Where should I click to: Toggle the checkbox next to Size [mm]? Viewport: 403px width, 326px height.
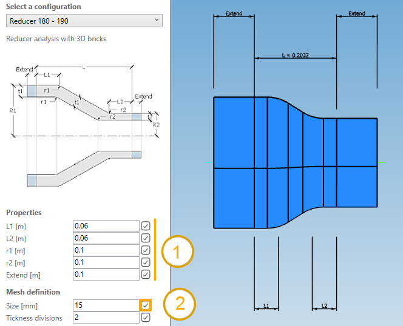pos(146,305)
